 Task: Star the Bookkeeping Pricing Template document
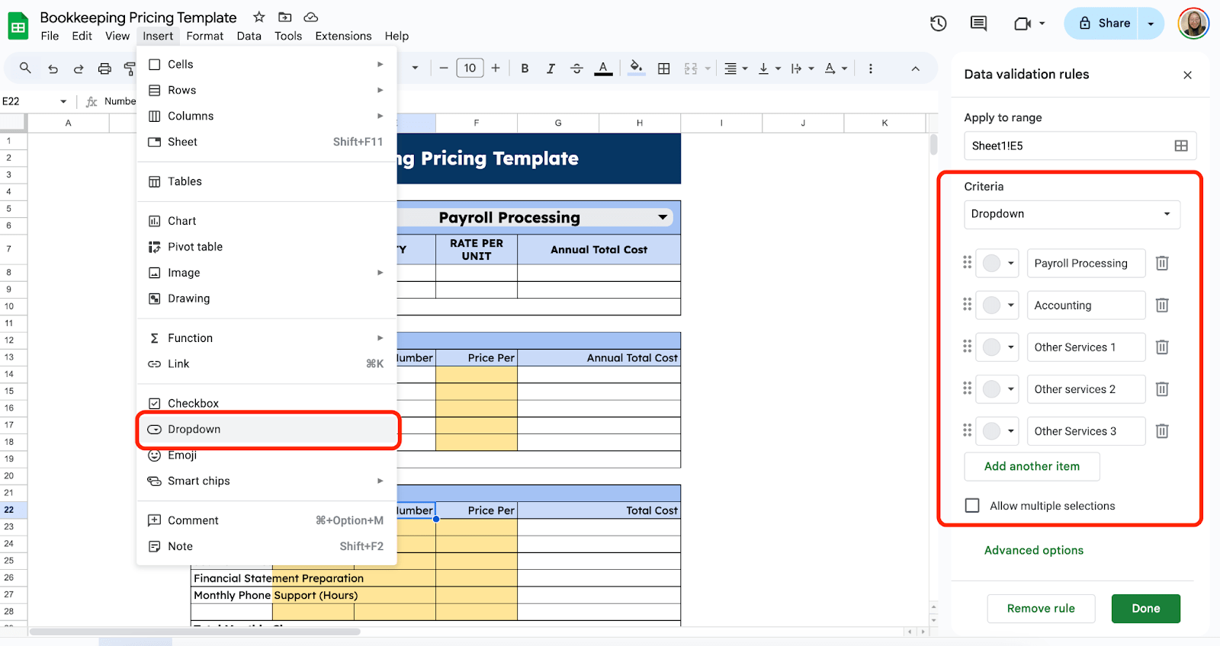pyautogui.click(x=259, y=17)
